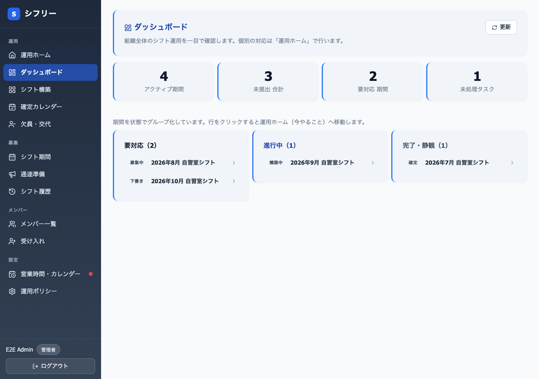Select シフト構築 in the sidebar
The image size is (539, 379).
(x=51, y=90)
